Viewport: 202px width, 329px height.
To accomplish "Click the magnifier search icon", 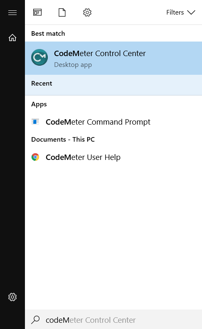I will click(x=35, y=320).
